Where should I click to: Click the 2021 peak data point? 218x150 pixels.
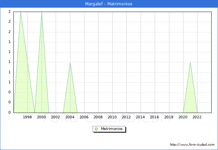click(190, 62)
